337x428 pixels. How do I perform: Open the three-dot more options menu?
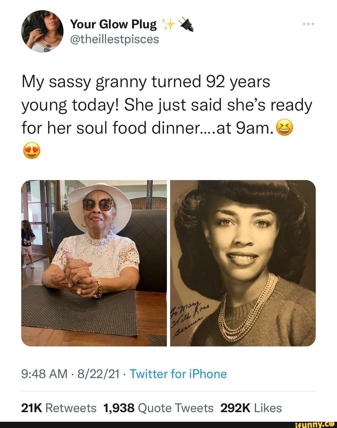coord(309,24)
